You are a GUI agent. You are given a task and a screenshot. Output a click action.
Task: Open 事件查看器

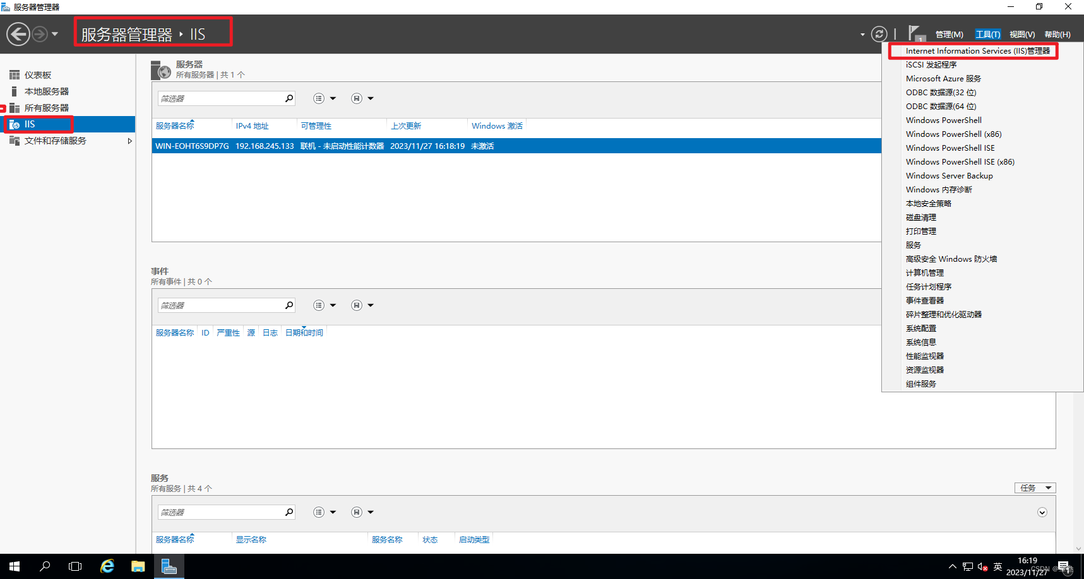tap(925, 301)
